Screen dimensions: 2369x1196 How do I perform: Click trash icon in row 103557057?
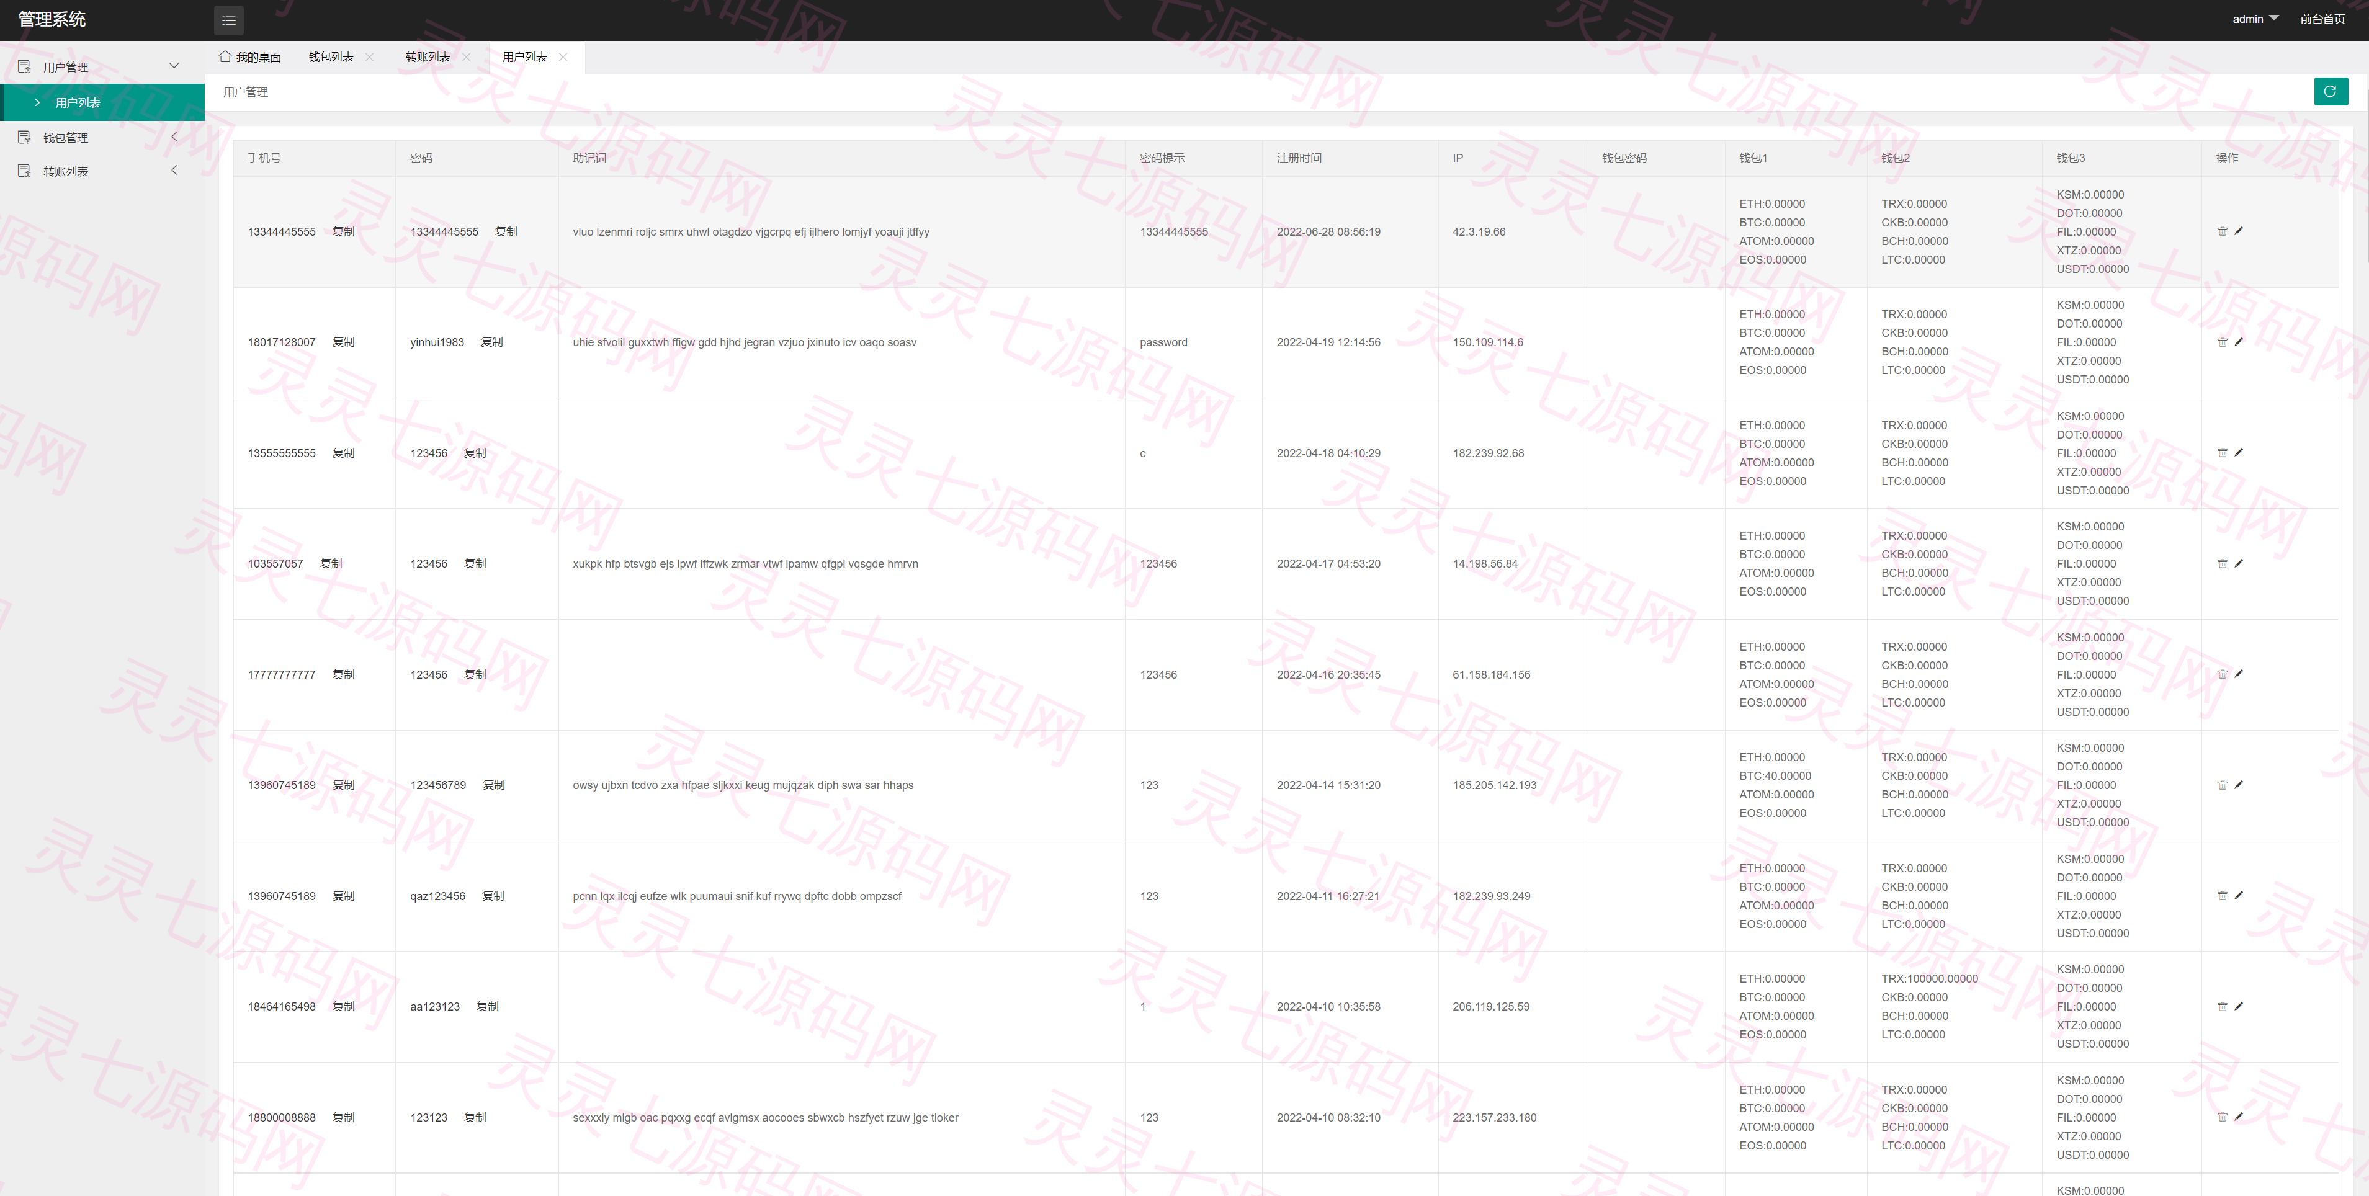pyautogui.click(x=2222, y=563)
